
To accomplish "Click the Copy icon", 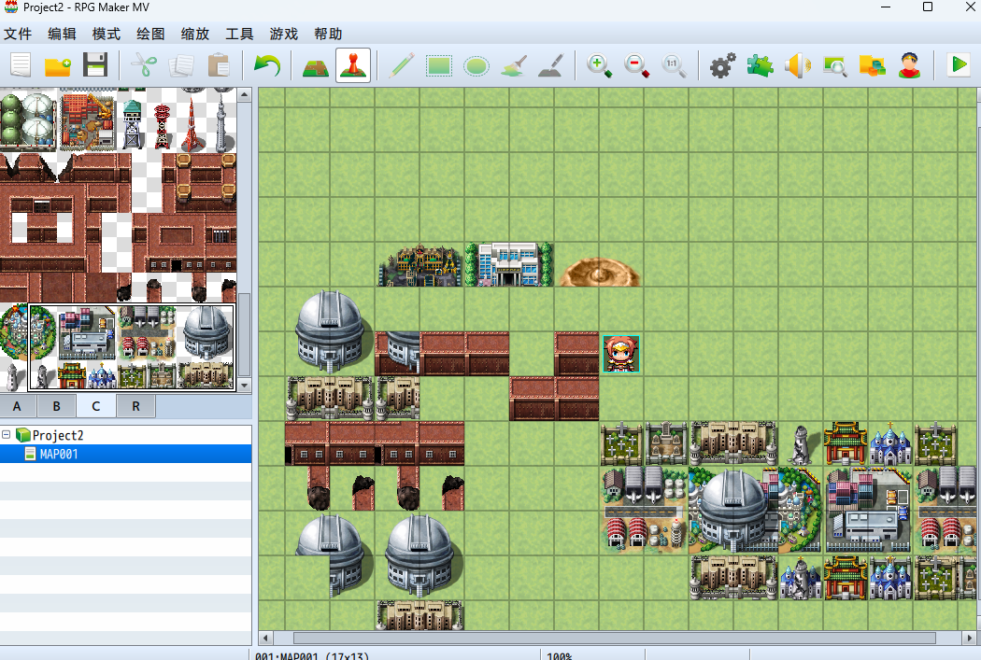I will tap(181, 65).
